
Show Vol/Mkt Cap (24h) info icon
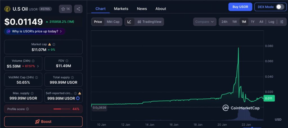[36, 77]
